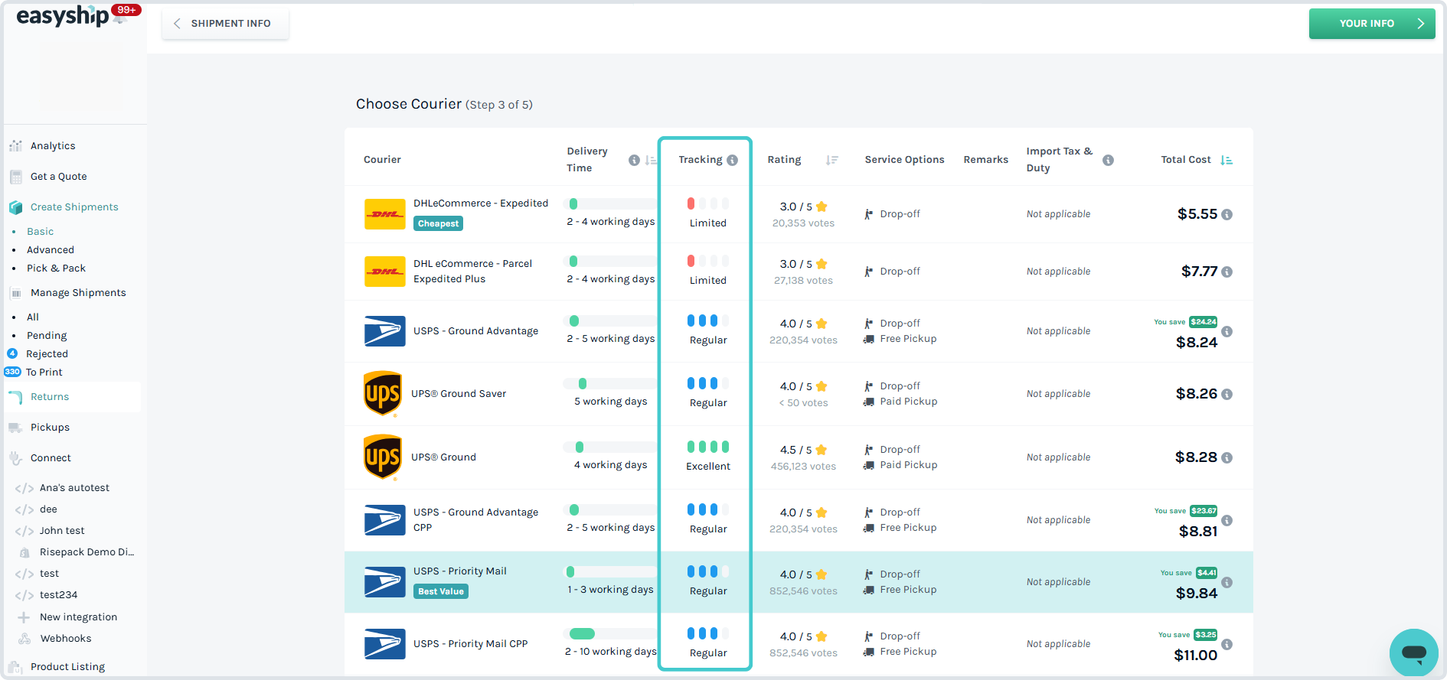The height and width of the screenshot is (680, 1447).
Task: Click the $5.55 cost info icon
Action: [x=1227, y=214]
